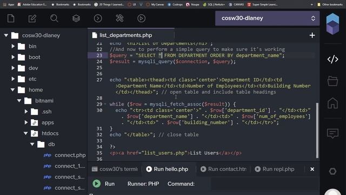The width and height of the screenshot is (346, 195).
Task: Collapse the home folder
Action: click(x=12, y=90)
